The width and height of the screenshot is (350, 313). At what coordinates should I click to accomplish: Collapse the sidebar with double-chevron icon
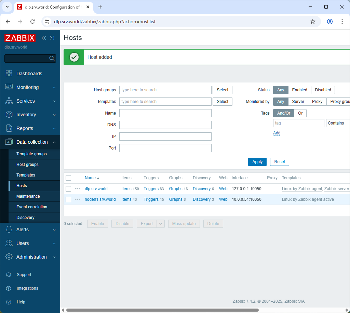point(44,38)
